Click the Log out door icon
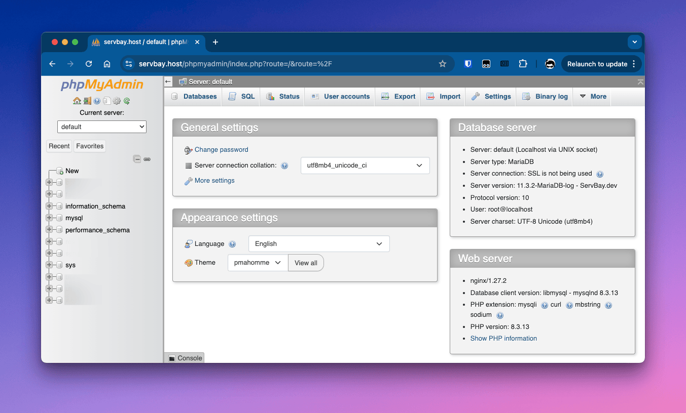The height and width of the screenshot is (413, 686). click(87, 101)
